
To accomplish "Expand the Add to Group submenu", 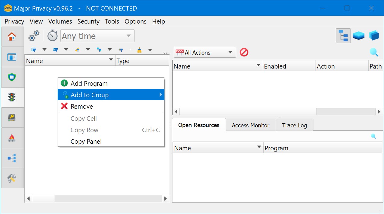I will (x=90, y=95).
